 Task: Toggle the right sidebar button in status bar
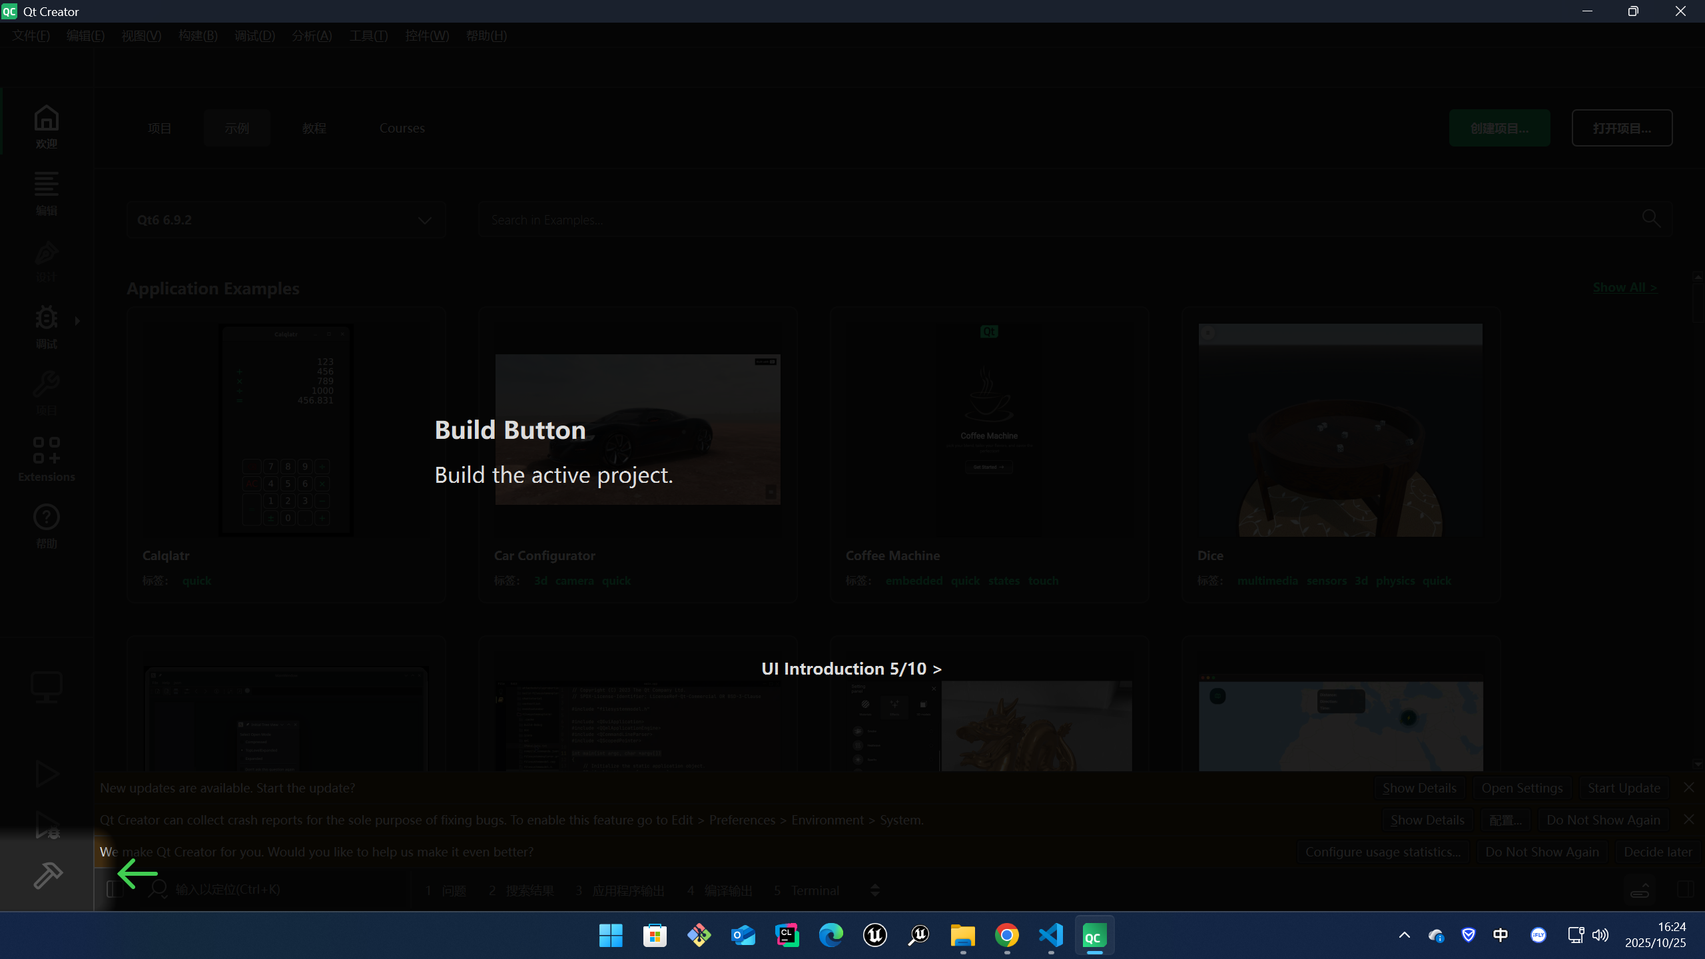(1685, 890)
